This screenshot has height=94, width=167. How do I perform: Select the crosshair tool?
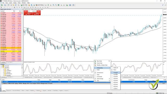point(4,8)
